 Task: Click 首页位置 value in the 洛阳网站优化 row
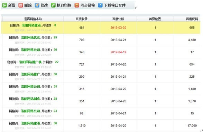coord(155,40)
